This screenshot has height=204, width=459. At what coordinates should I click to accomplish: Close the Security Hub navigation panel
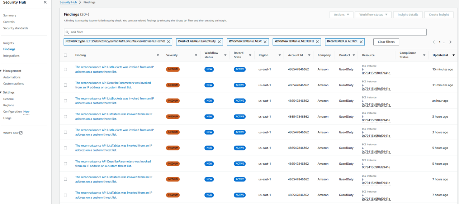coord(45,2)
